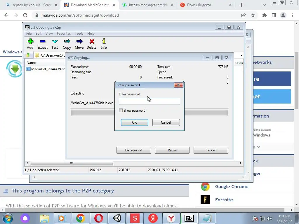Close the Enter password dialog with red X
Screen dimensions: 299x224
[178, 85]
